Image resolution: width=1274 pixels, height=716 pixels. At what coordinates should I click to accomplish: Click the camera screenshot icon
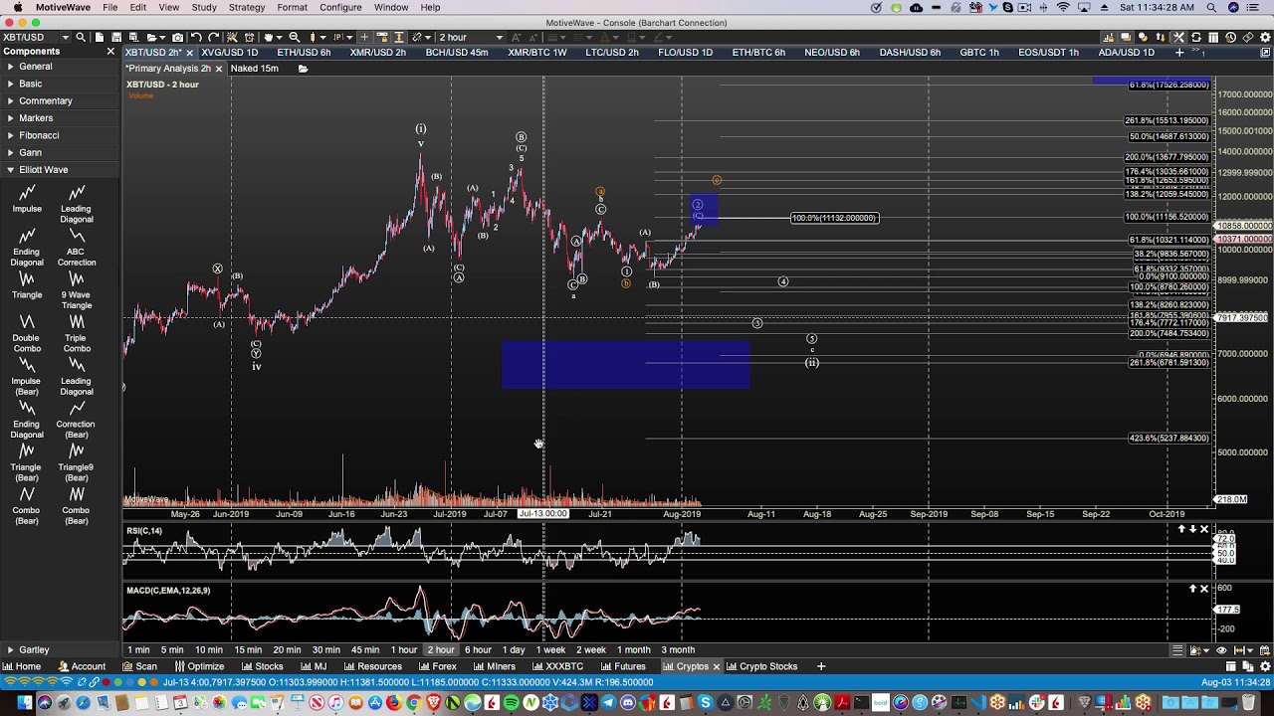click(177, 37)
